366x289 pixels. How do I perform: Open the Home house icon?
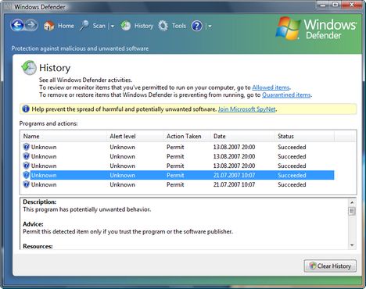48,26
